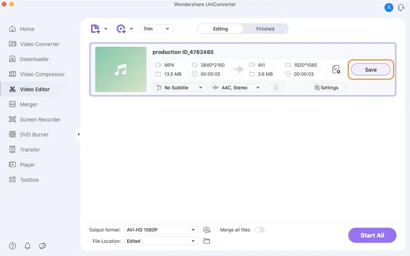Select the Video Converter menu label

pos(40,44)
